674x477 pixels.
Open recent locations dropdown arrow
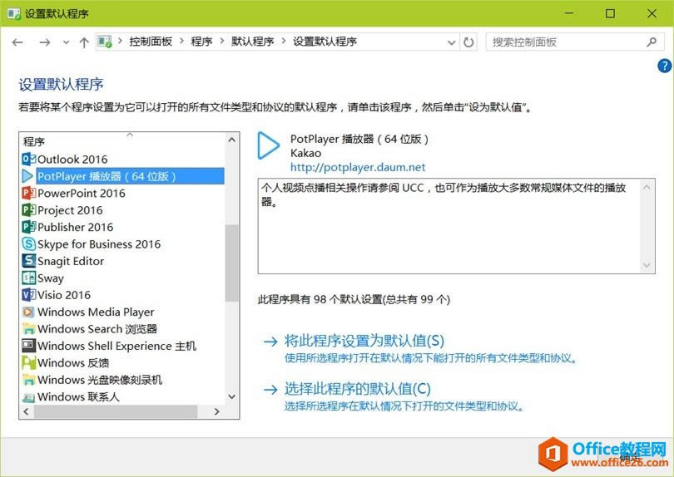click(x=66, y=42)
